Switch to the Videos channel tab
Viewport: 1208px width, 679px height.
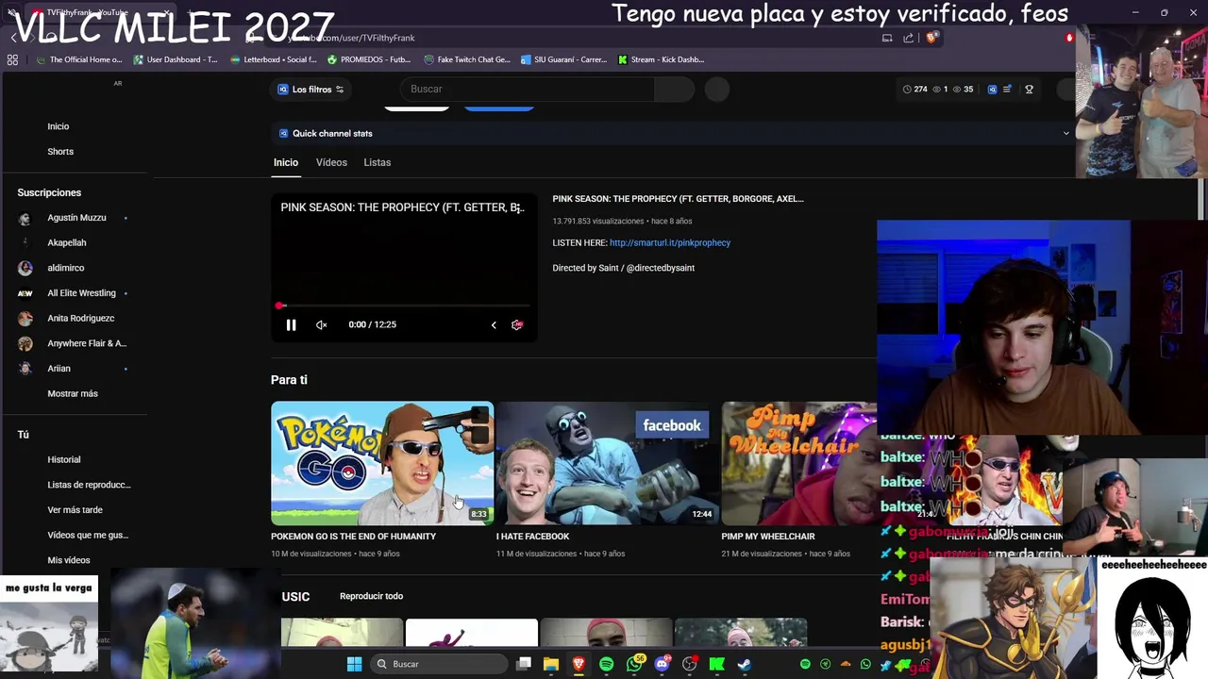pos(331,162)
